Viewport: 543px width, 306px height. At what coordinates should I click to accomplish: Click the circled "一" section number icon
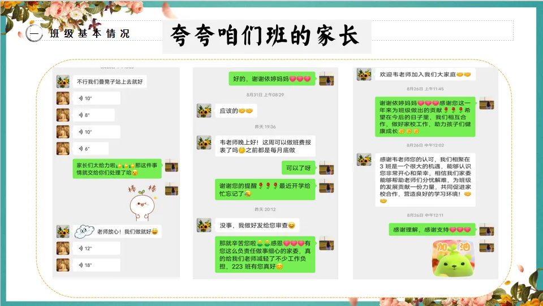[x=34, y=33]
